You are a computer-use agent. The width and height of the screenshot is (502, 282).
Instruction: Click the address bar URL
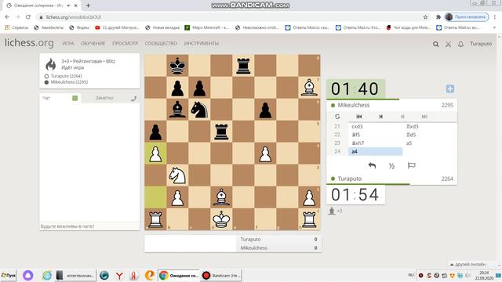coord(73,17)
